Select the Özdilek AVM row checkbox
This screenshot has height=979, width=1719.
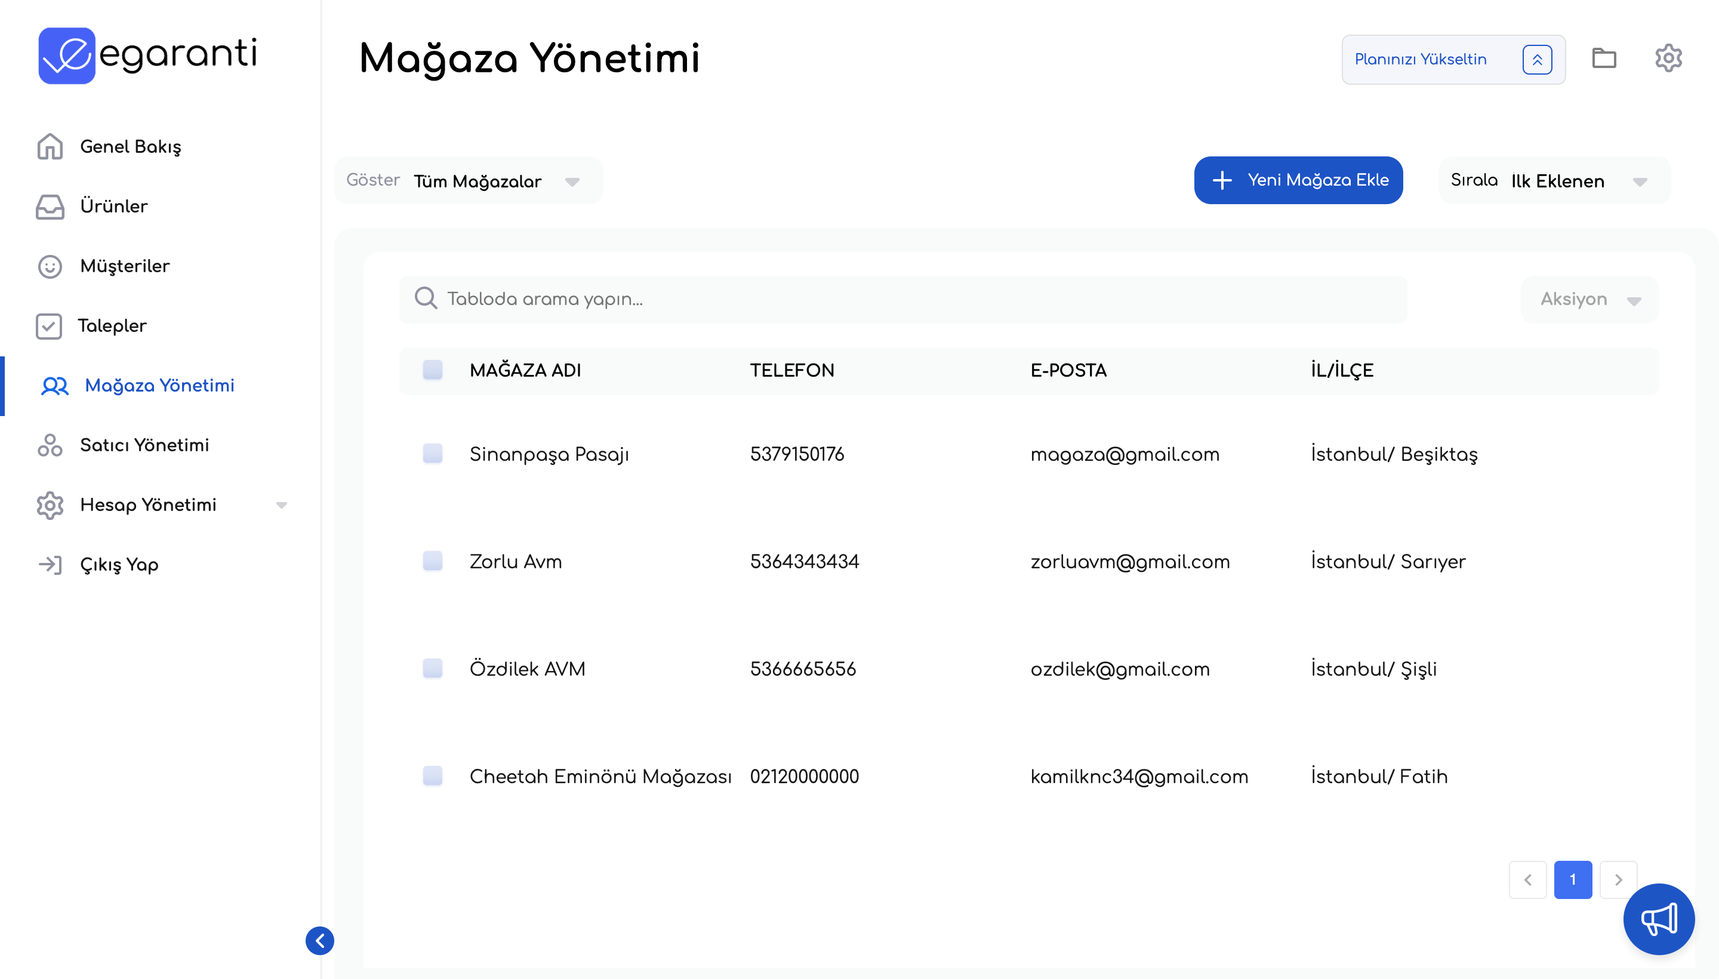pyautogui.click(x=432, y=669)
